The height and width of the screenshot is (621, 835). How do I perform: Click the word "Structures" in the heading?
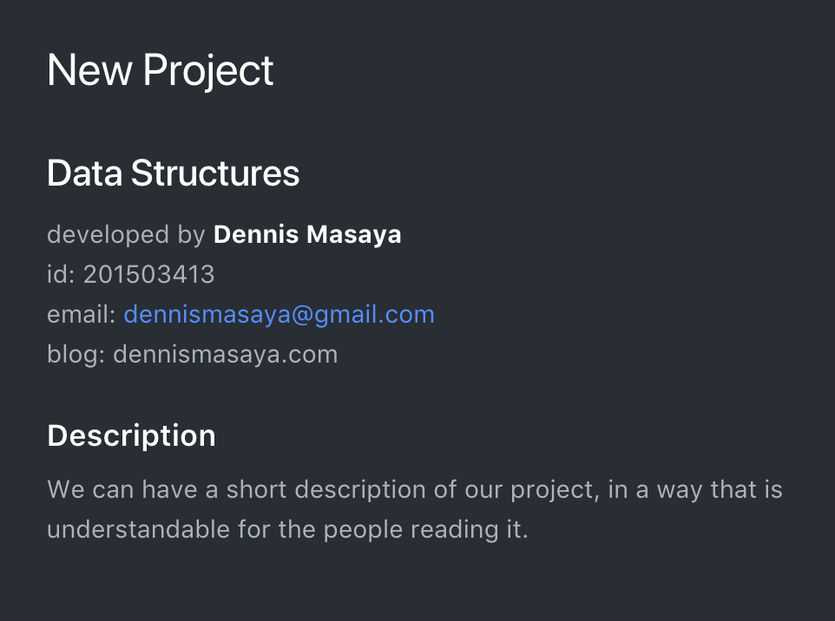(215, 173)
